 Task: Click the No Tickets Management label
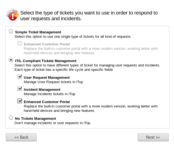35,118
